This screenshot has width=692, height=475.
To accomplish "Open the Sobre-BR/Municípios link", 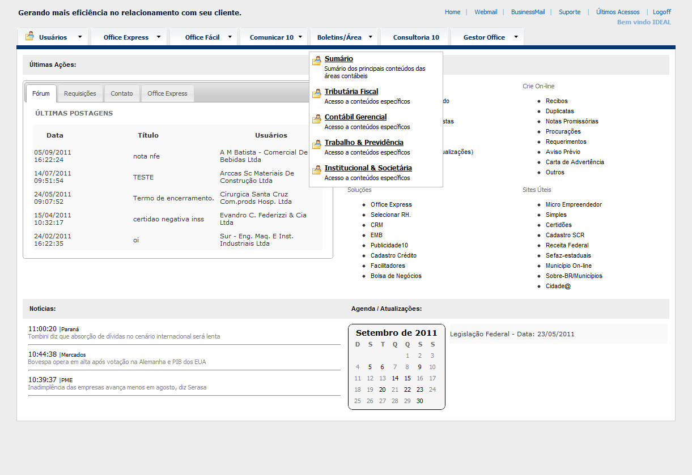I will (x=574, y=276).
